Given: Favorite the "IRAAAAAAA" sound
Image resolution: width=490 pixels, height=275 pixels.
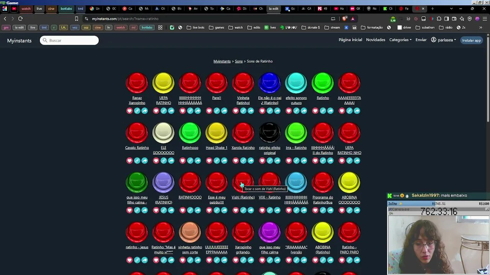Looking at the screenshot, I should click(x=289, y=260).
